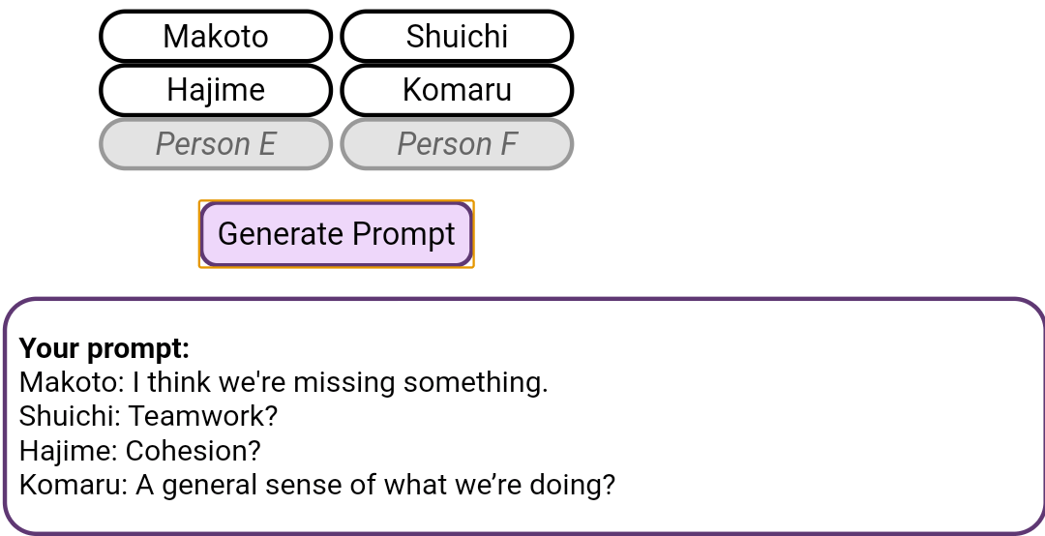
Task: Click the word "think" in Makoto's line
Action: (179, 382)
